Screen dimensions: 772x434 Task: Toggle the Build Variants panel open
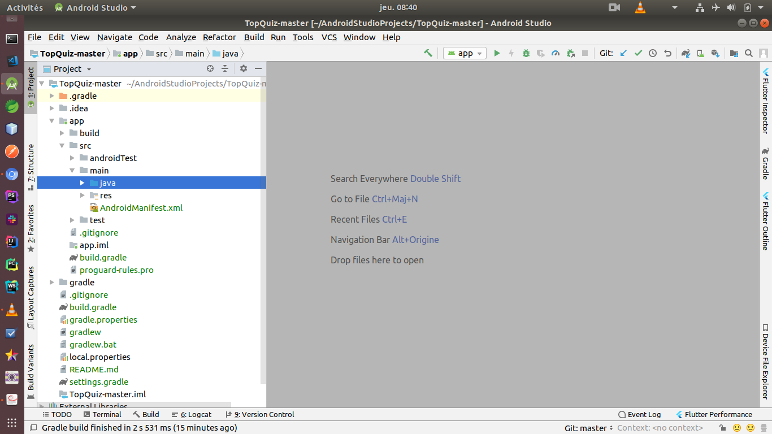pos(31,366)
